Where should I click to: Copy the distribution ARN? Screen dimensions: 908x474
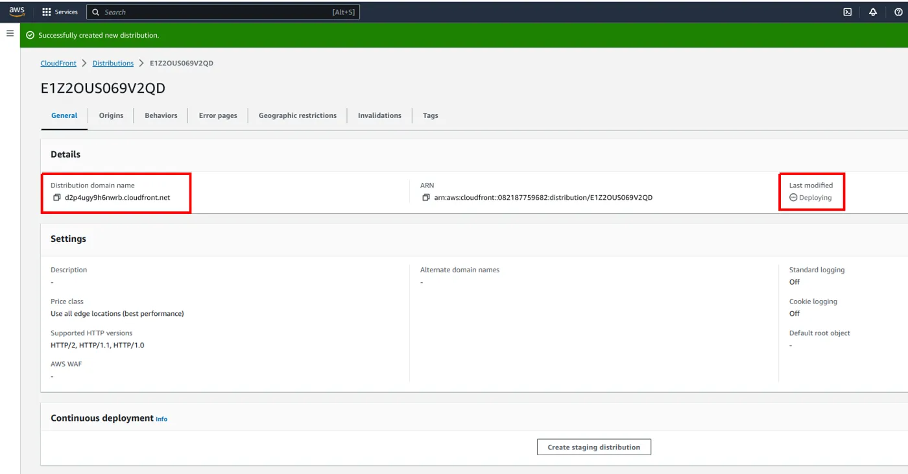point(426,197)
